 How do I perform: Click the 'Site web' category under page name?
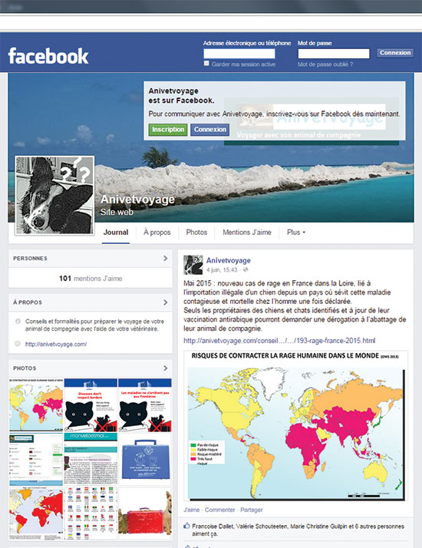pyautogui.click(x=117, y=212)
